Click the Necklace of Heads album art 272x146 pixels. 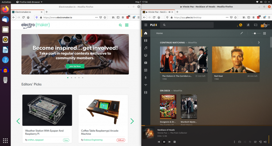[149, 133]
